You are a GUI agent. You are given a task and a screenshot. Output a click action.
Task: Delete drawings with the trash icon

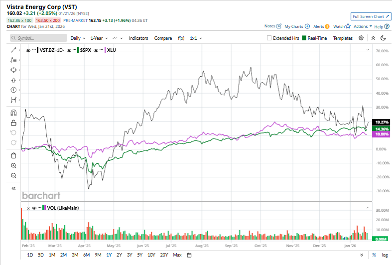[13, 156]
